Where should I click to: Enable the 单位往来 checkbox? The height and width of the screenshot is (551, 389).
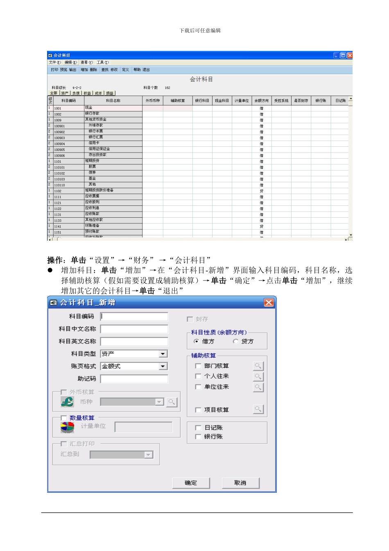pyautogui.click(x=198, y=387)
